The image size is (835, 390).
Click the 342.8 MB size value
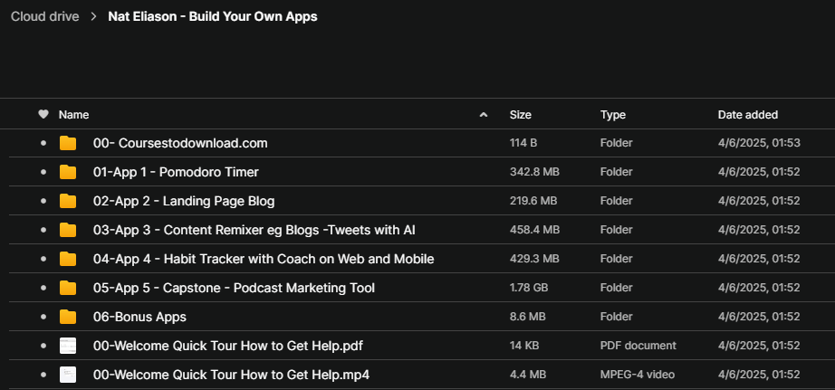(534, 172)
